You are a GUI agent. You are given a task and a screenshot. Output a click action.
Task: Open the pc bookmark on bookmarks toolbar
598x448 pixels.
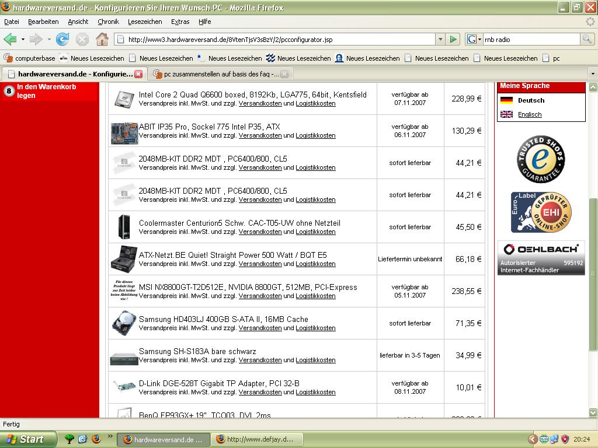click(551, 58)
